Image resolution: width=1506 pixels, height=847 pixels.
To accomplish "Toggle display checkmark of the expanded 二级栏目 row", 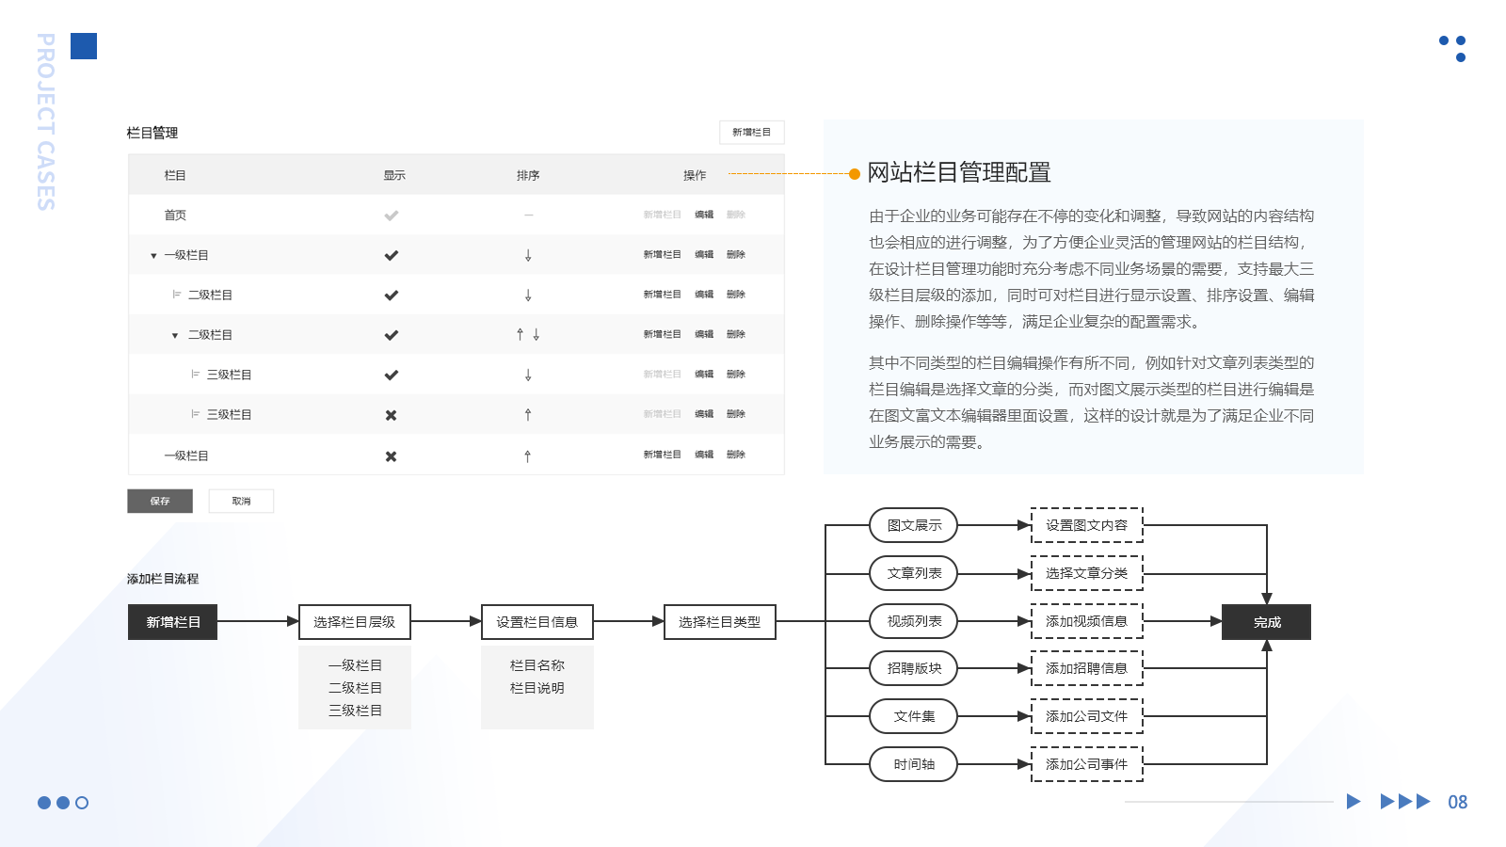I will (x=392, y=335).
